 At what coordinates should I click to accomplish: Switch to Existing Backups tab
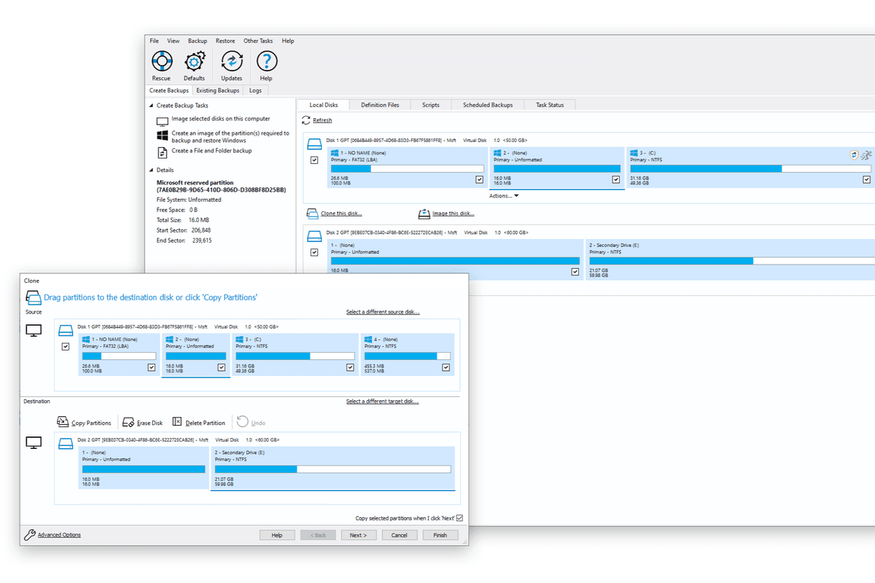point(217,90)
